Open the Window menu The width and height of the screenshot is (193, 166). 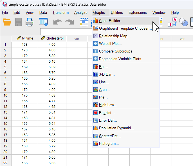pyautogui.click(x=159, y=13)
